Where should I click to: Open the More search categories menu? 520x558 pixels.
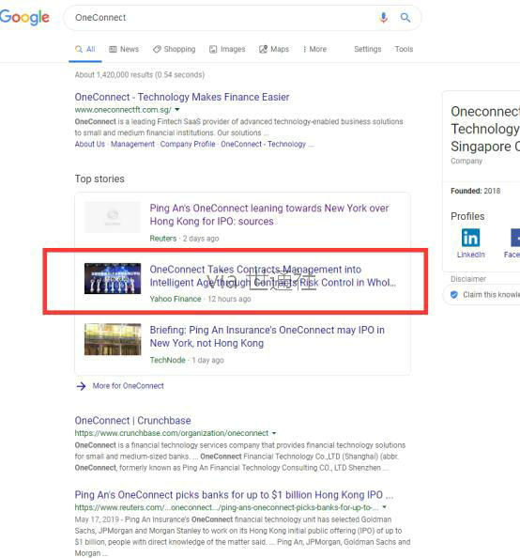[x=314, y=49]
